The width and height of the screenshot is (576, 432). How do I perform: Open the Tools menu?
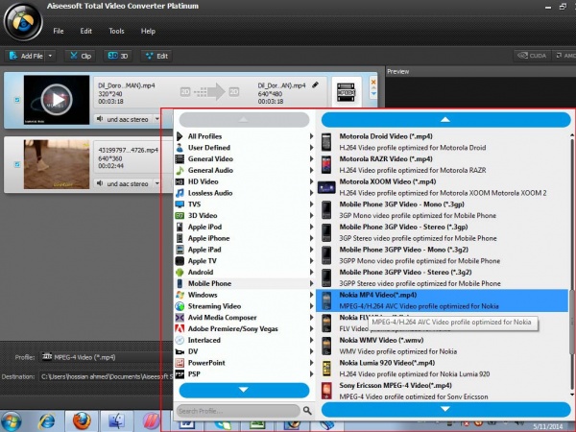[116, 32]
